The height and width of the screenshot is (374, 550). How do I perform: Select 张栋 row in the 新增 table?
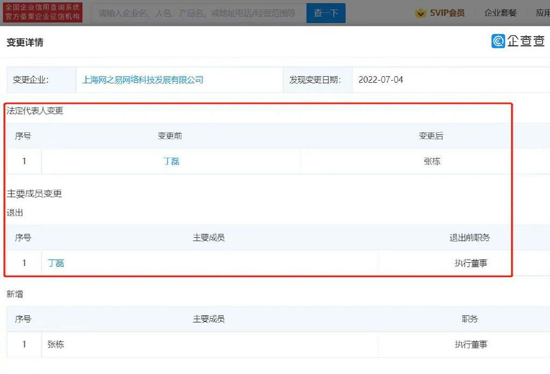point(56,344)
